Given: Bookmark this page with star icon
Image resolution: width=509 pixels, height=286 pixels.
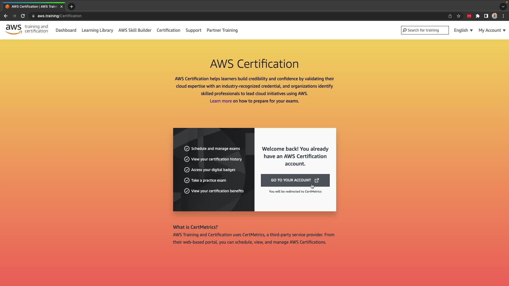Looking at the screenshot, I should [x=459, y=16].
